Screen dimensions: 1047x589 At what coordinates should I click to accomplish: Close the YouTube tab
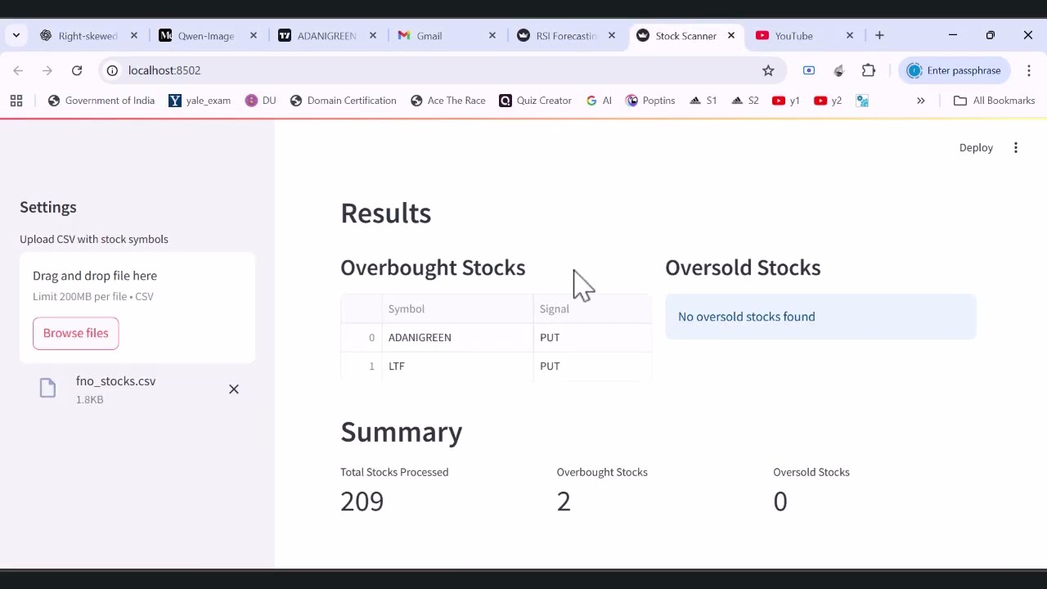coord(850,36)
